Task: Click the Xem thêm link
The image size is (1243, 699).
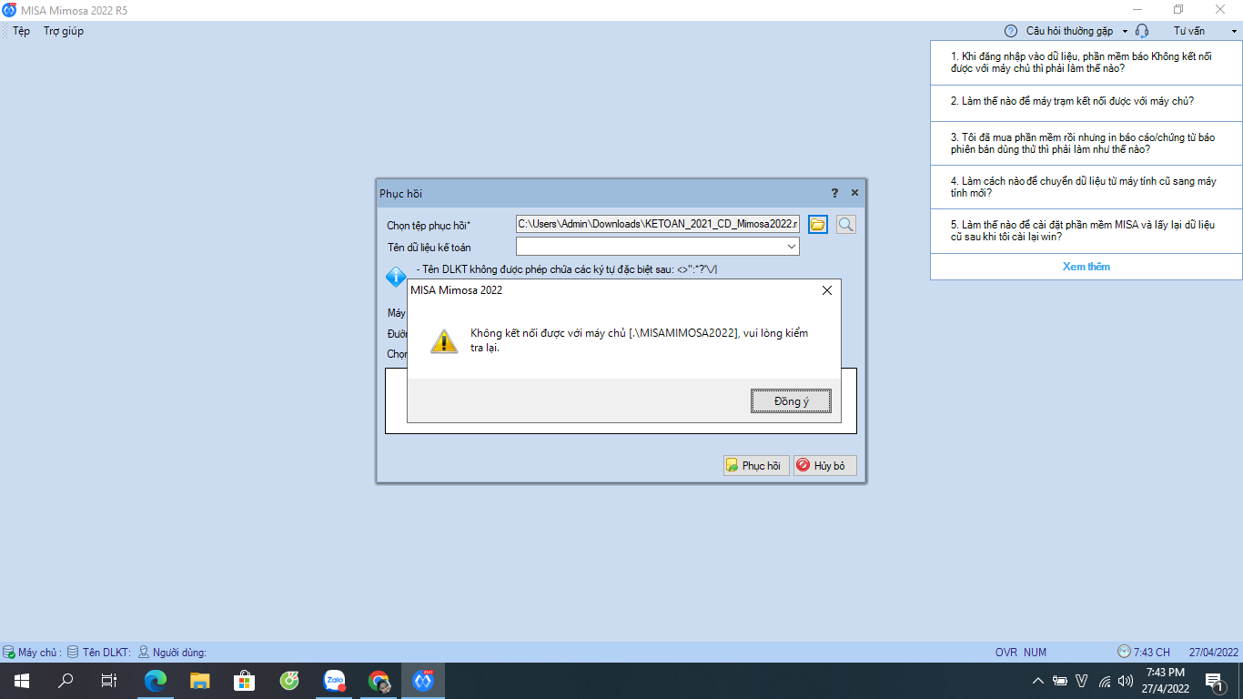Action: pos(1086,267)
